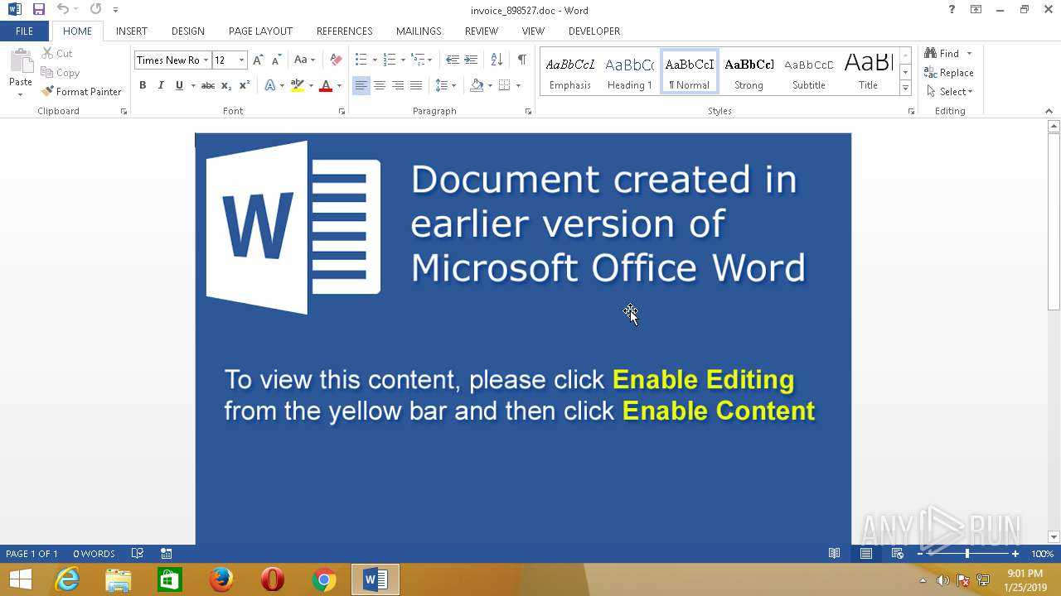Apply the Subtitle style
This screenshot has height=596, width=1061.
[809, 72]
